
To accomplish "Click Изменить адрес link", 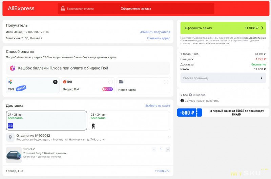I will pyautogui.click(x=159, y=38).
